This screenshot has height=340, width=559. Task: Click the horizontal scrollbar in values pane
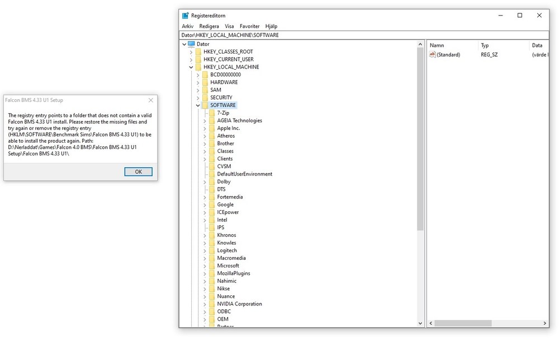coord(488,323)
